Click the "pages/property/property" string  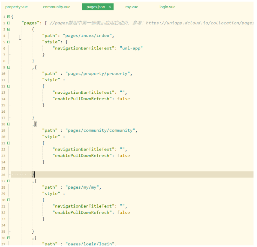[98, 74]
